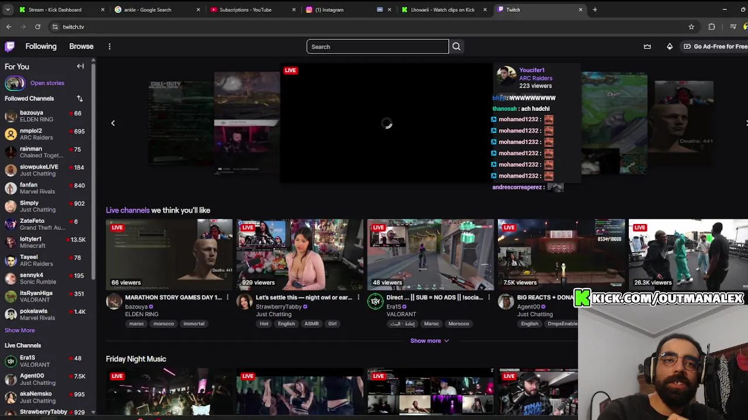Select ASMR tag on StrawberryTabby card
The height and width of the screenshot is (420, 748).
point(311,324)
